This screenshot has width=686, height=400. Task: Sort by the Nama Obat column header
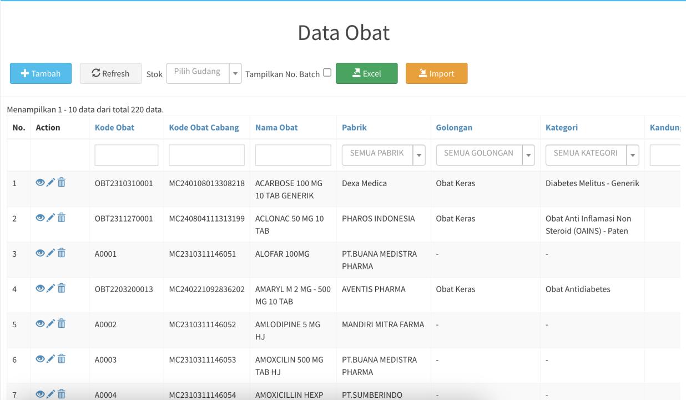point(276,127)
